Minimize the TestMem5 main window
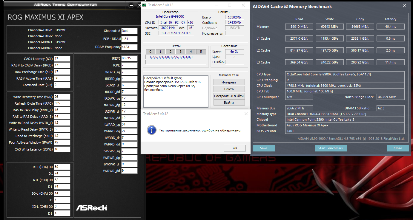Image resolution: width=413 pixels, height=220 pixels. 216,5
